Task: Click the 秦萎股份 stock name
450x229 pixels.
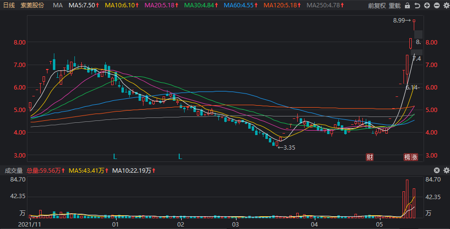Action: pyautogui.click(x=32, y=5)
